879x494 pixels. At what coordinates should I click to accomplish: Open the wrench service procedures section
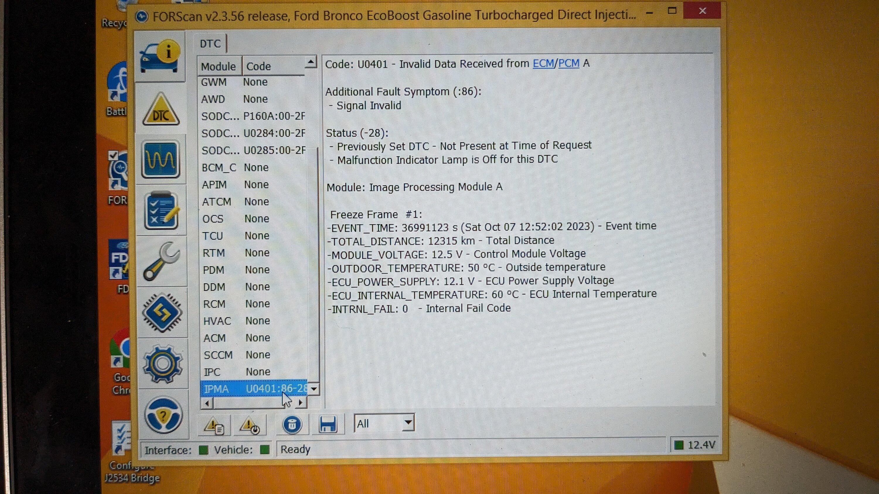[161, 261]
